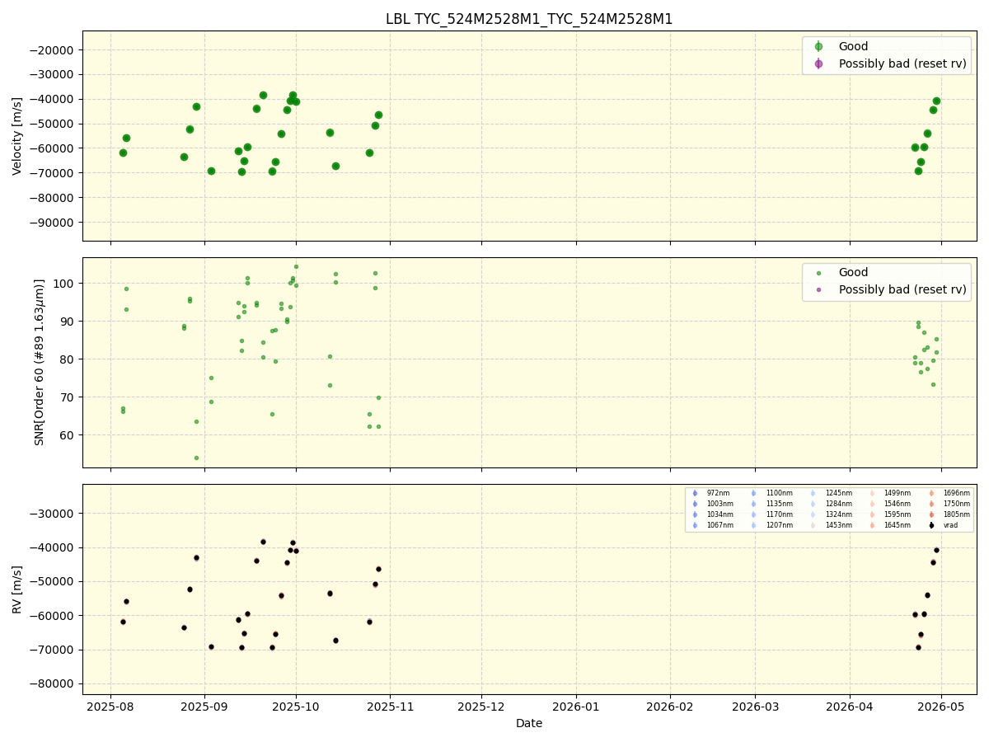Image resolution: width=989 pixels, height=742 pixels.
Task: Click the 1100nm legend entry
Action: [771, 493]
